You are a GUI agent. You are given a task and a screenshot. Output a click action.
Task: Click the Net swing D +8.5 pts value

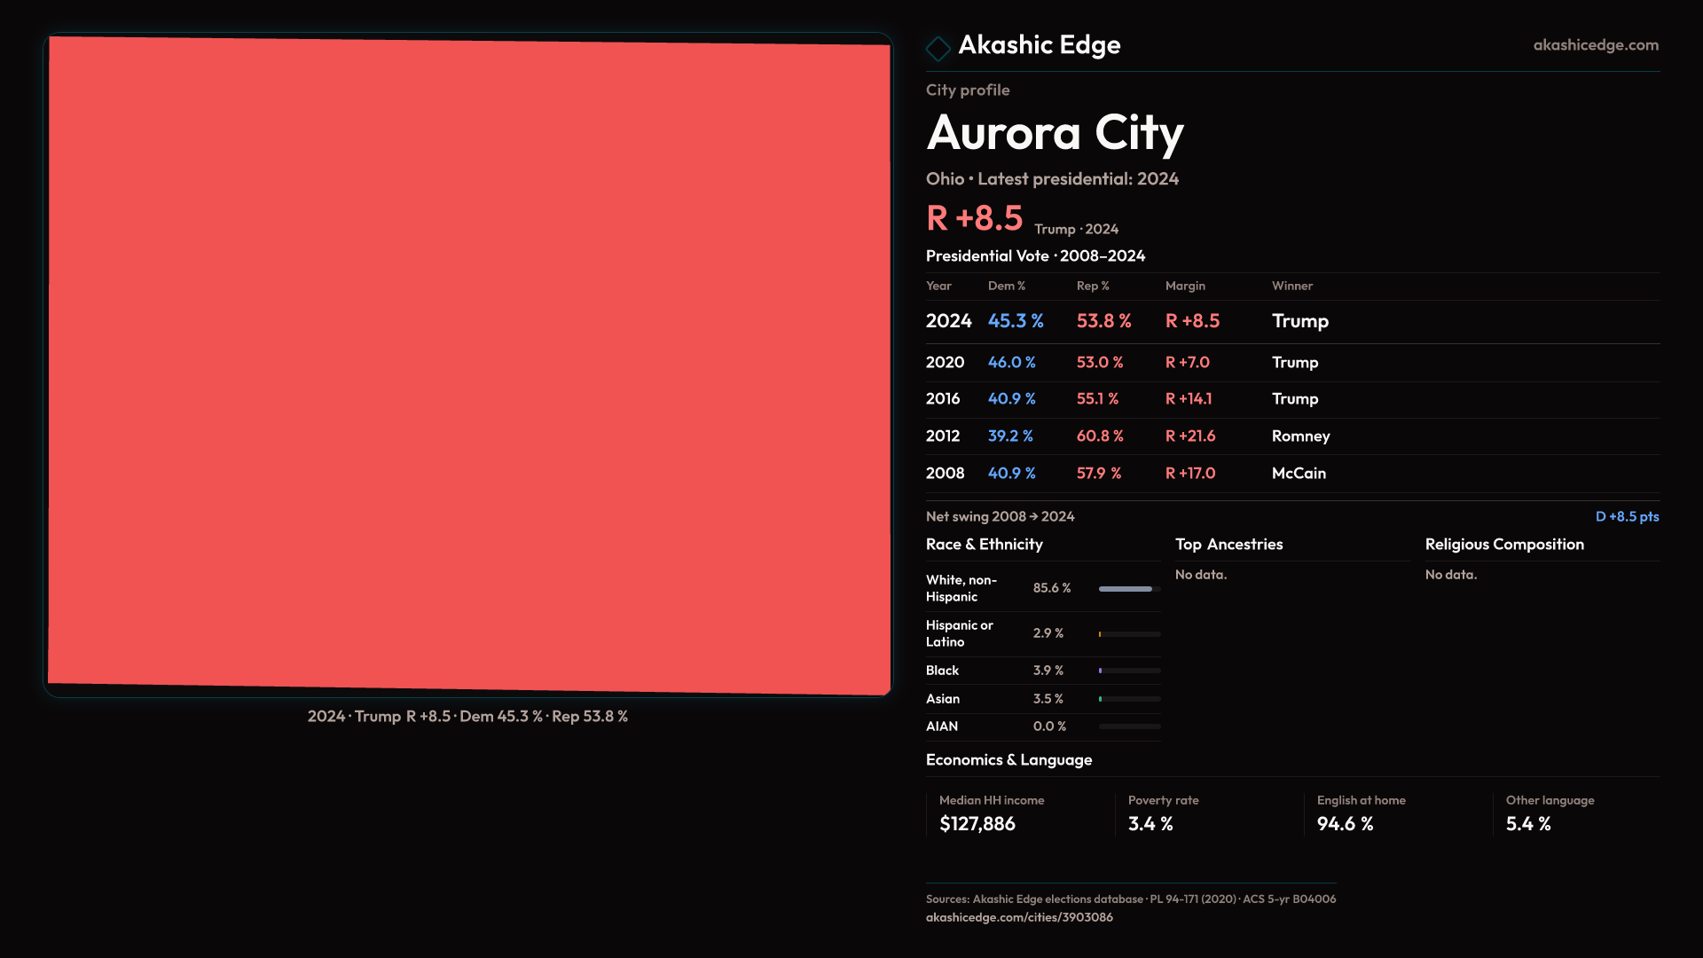pyautogui.click(x=1626, y=516)
